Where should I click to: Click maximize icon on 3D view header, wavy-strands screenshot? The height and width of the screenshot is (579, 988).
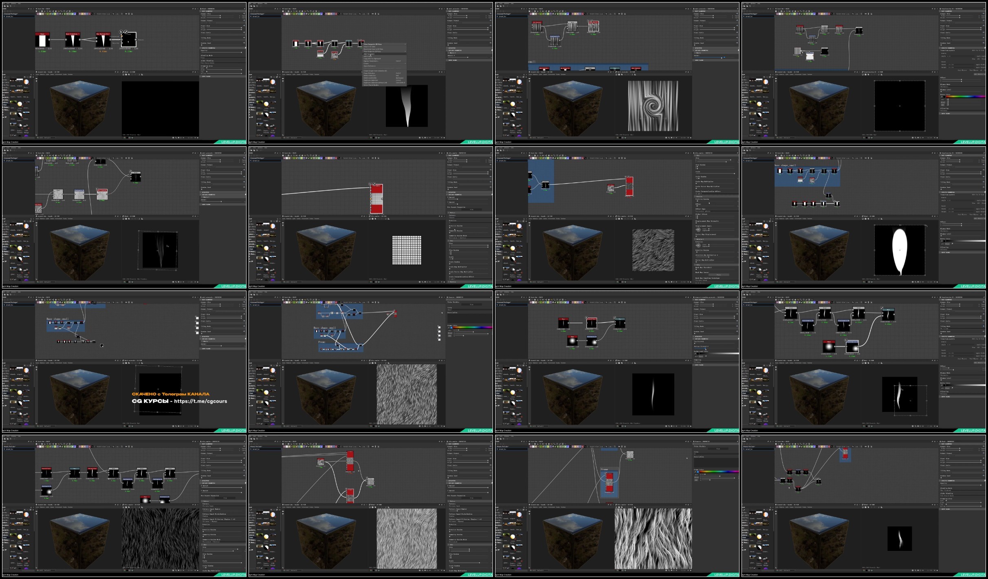[611, 504]
